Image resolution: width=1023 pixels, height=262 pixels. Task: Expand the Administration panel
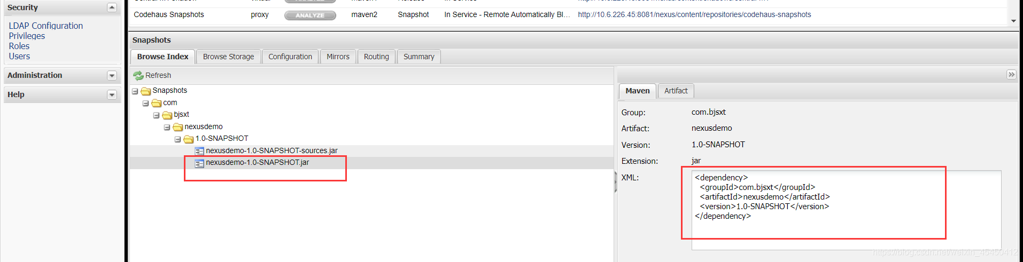pyautogui.click(x=112, y=76)
